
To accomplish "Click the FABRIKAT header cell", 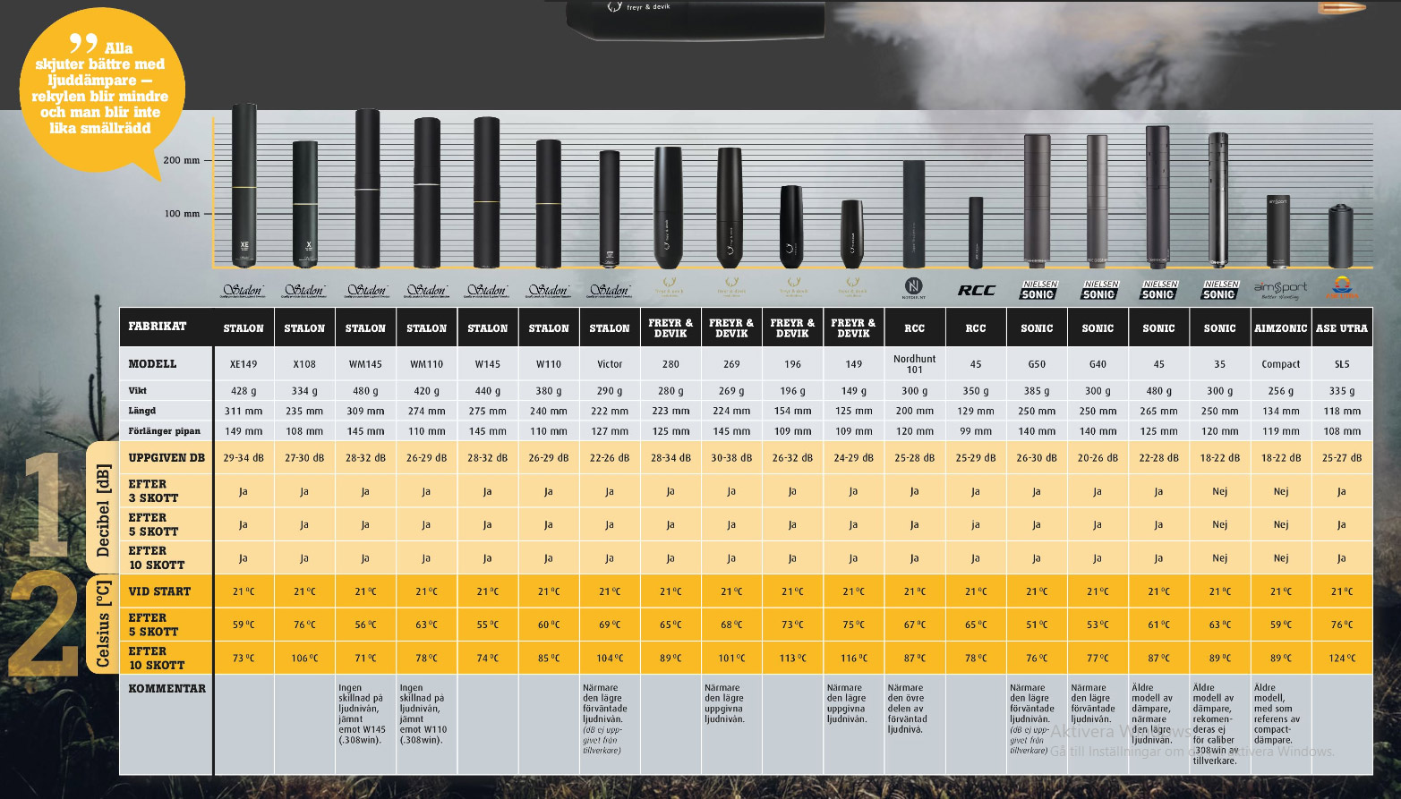I will click(158, 327).
